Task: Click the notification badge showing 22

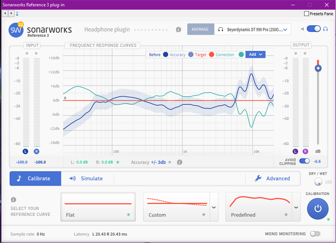Action: click(20, 25)
